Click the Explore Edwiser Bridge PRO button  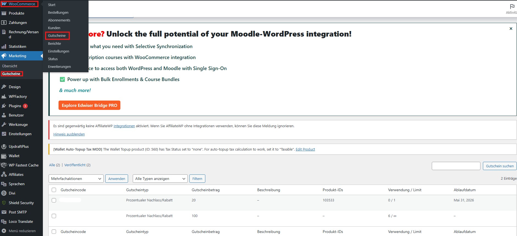pos(89,105)
